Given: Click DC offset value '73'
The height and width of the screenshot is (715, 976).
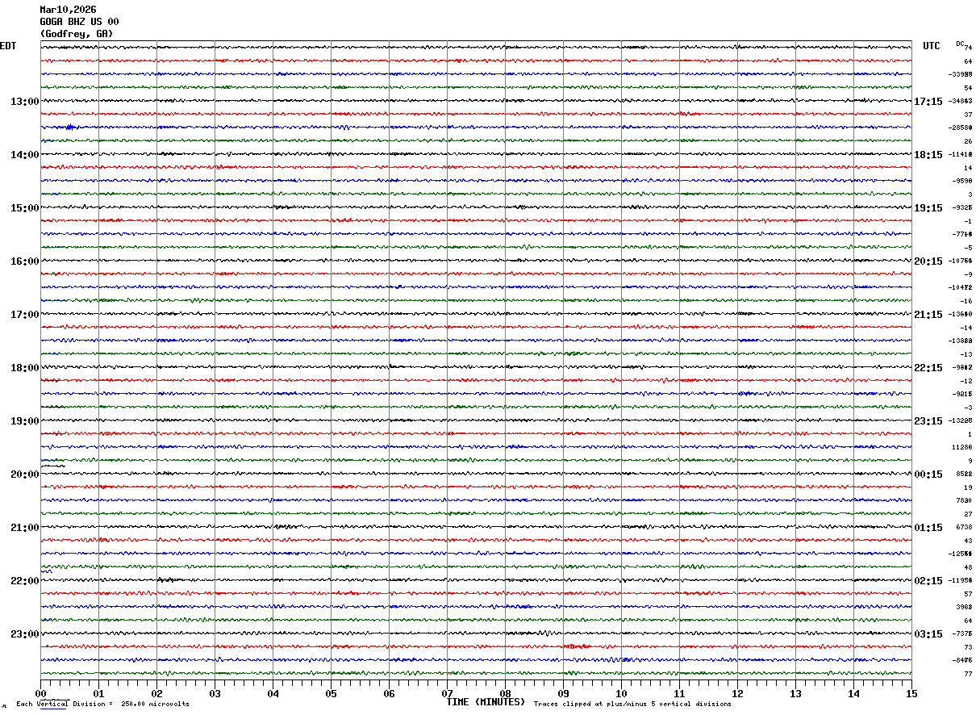Looking at the screenshot, I should 968,647.
